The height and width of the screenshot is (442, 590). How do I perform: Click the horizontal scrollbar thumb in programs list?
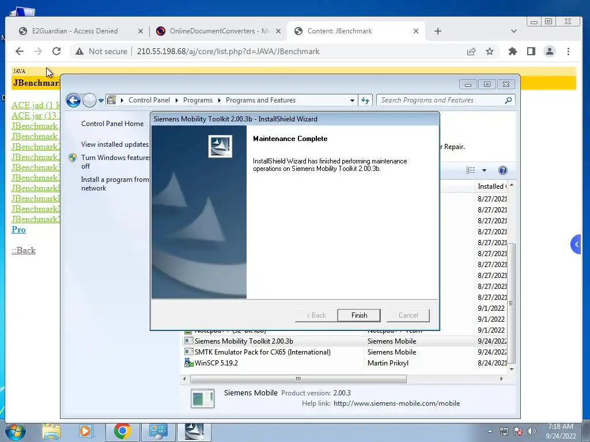pyautogui.click(x=298, y=379)
